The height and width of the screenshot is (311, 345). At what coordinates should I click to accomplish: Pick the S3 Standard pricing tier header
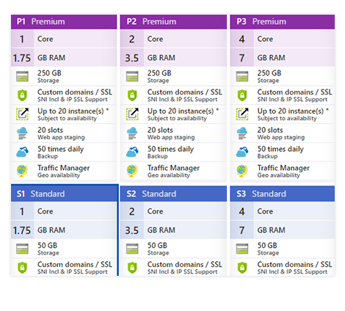283,194
